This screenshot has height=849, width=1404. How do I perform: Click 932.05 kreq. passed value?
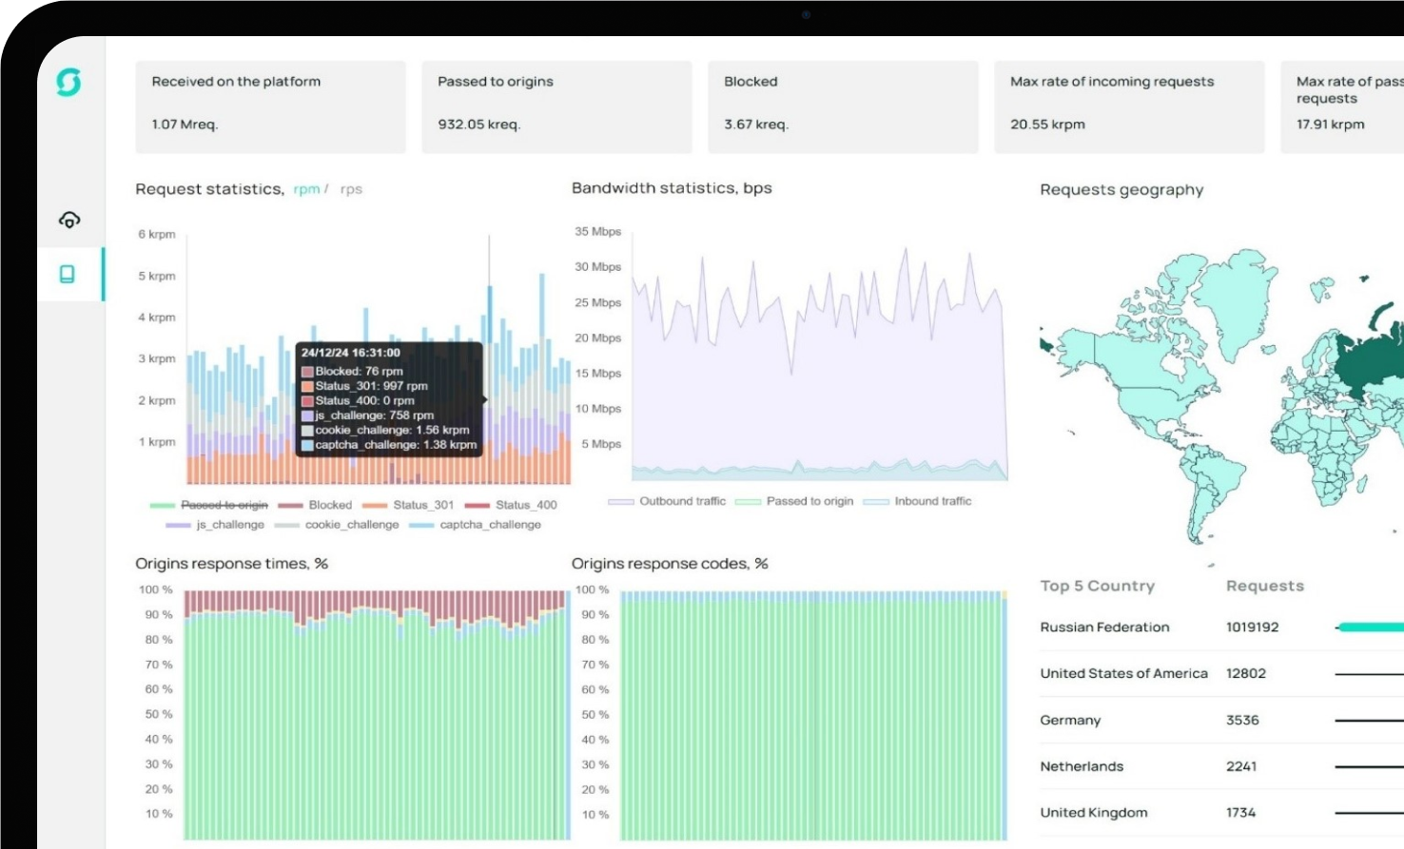(478, 125)
